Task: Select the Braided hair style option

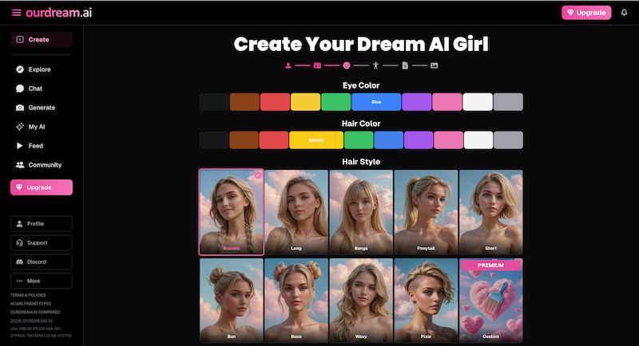Action: 231,212
